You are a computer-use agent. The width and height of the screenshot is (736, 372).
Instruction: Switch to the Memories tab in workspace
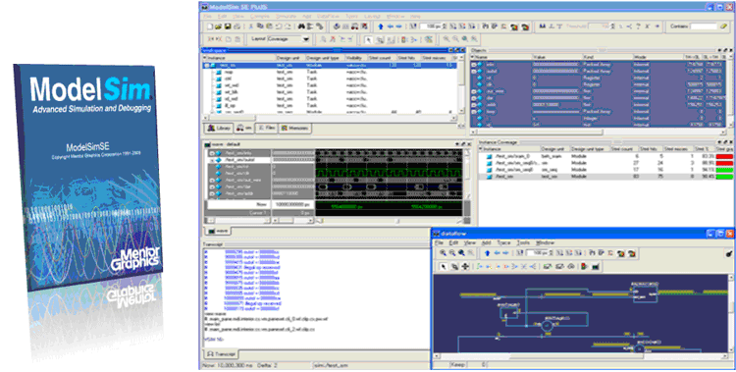point(294,129)
